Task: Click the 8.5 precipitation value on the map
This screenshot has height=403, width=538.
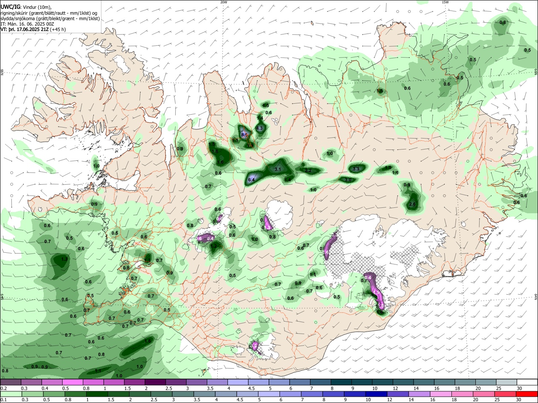Action: 244,134
